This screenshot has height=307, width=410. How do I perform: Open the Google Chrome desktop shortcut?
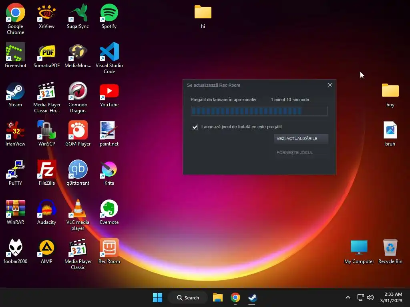click(16, 19)
